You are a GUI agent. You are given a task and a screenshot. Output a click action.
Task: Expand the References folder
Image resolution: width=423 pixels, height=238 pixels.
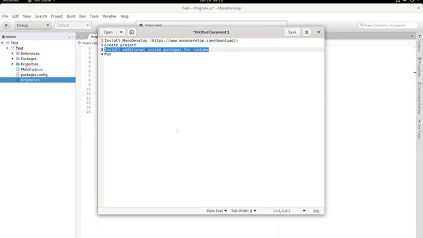[13, 54]
